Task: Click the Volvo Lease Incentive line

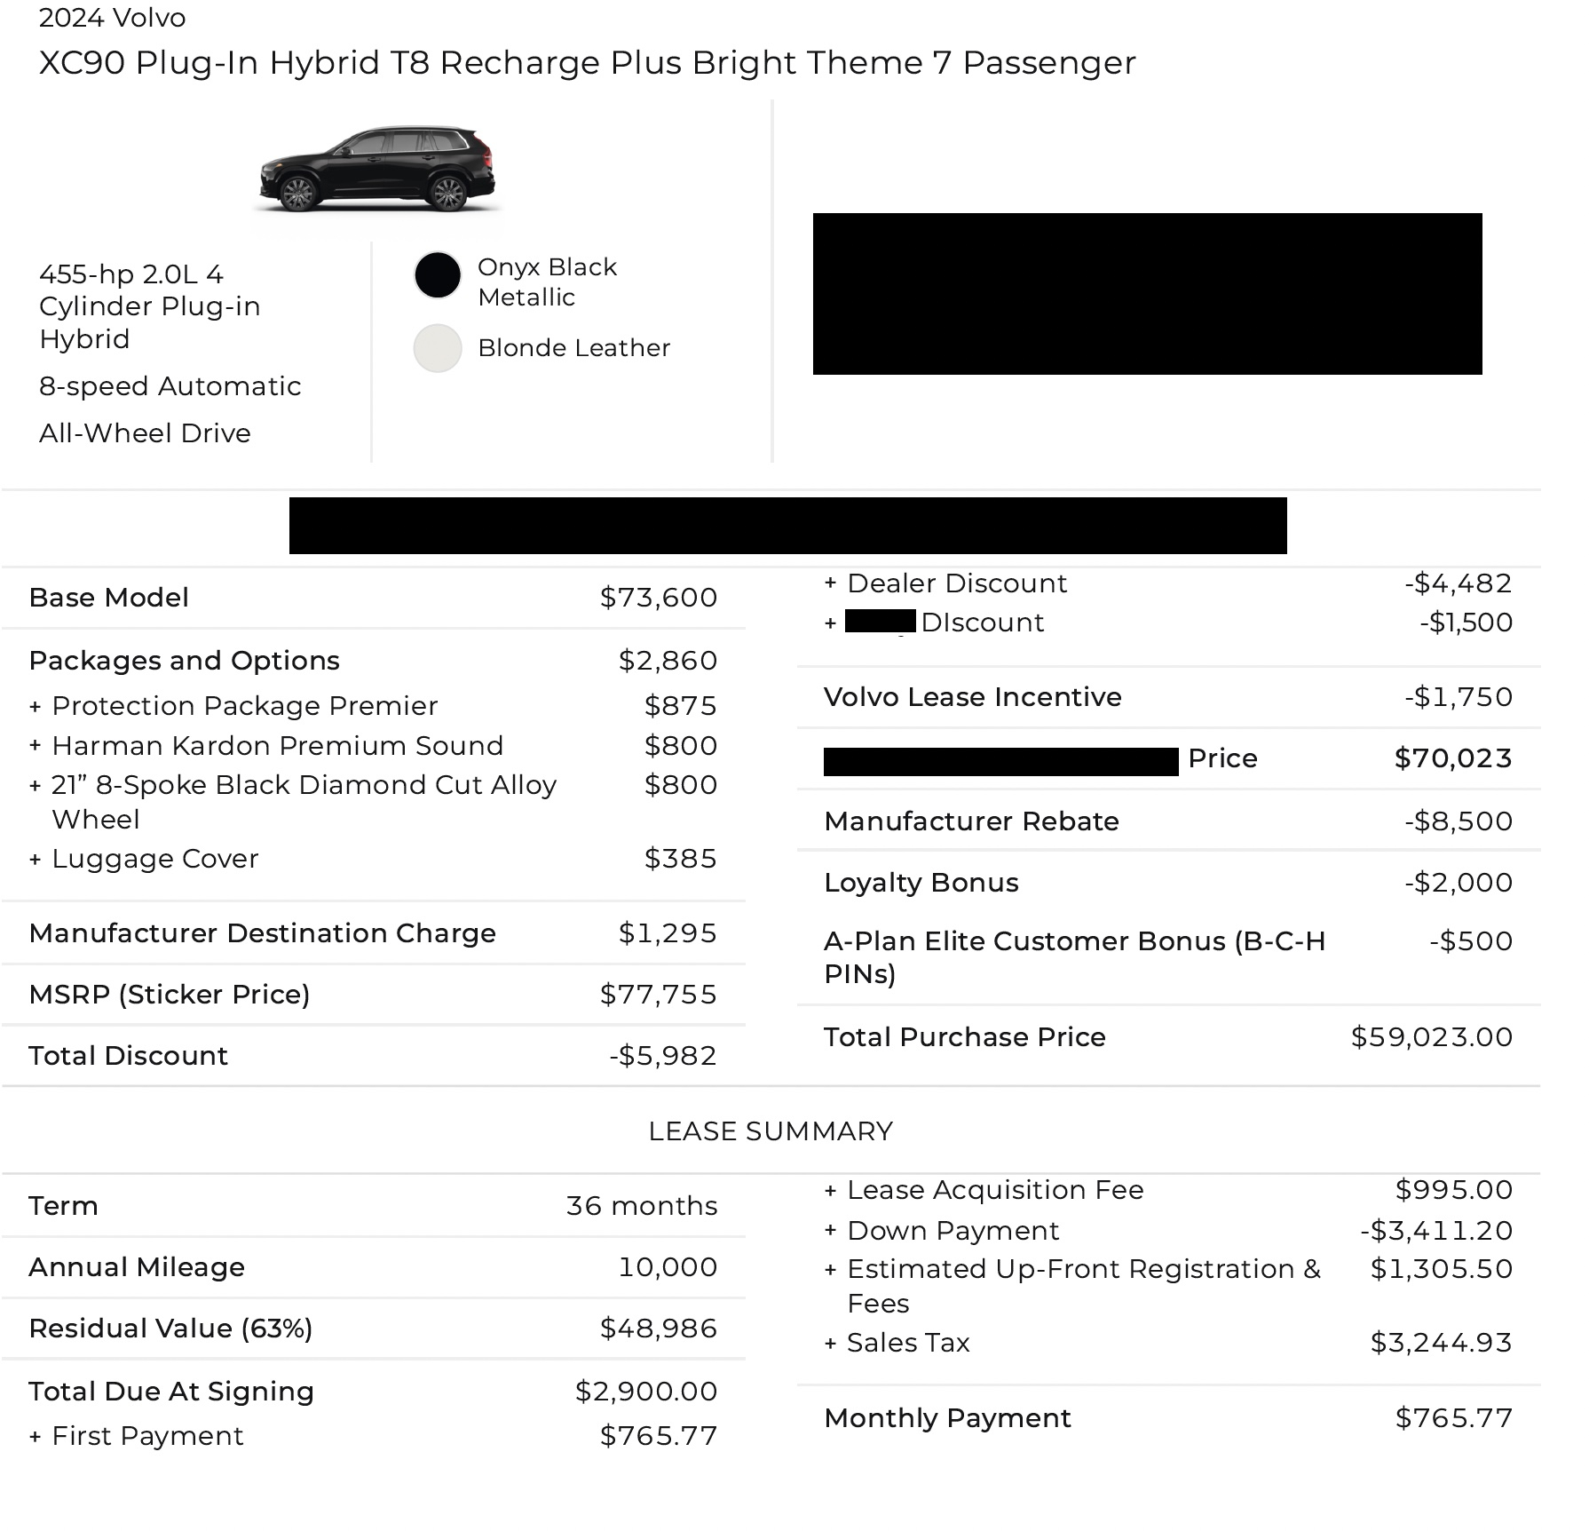Action: (1169, 697)
